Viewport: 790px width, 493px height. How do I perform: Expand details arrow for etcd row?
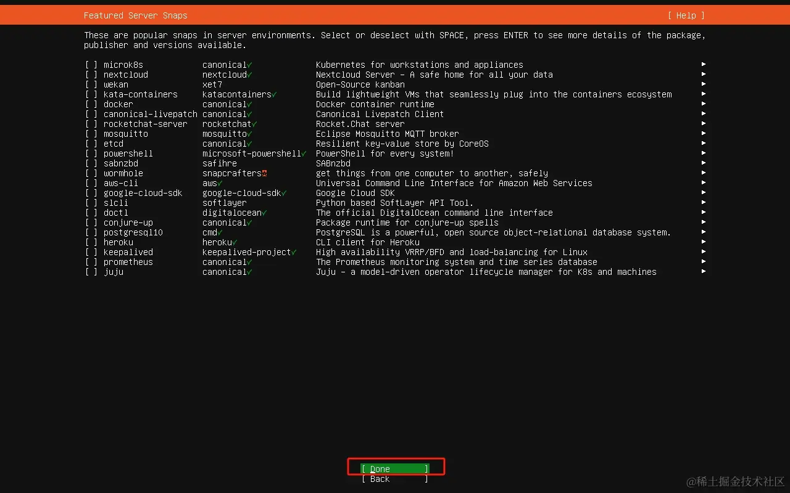pos(704,143)
